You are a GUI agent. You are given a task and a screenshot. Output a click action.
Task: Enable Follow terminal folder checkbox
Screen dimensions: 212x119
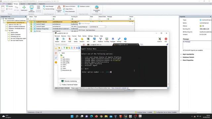[x=60, y=85]
